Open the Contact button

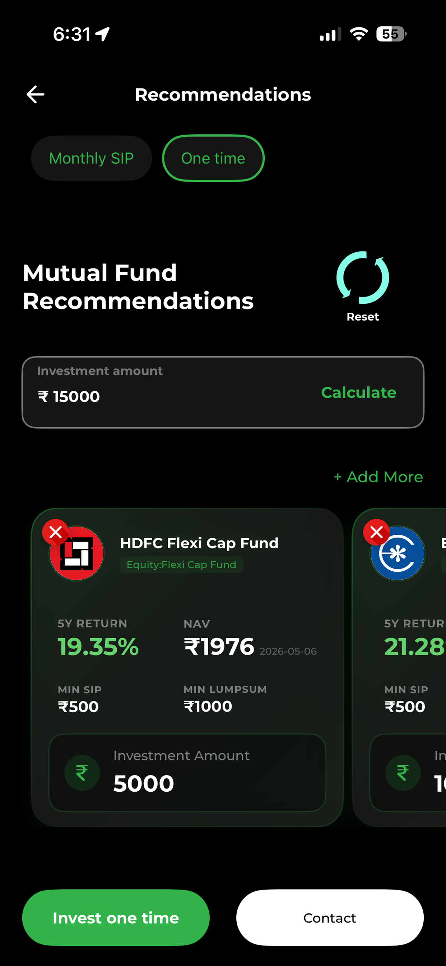click(x=330, y=917)
